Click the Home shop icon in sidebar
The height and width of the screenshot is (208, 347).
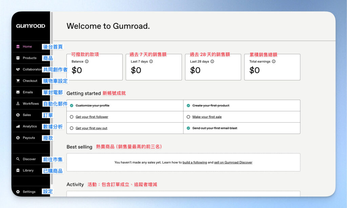(18, 46)
